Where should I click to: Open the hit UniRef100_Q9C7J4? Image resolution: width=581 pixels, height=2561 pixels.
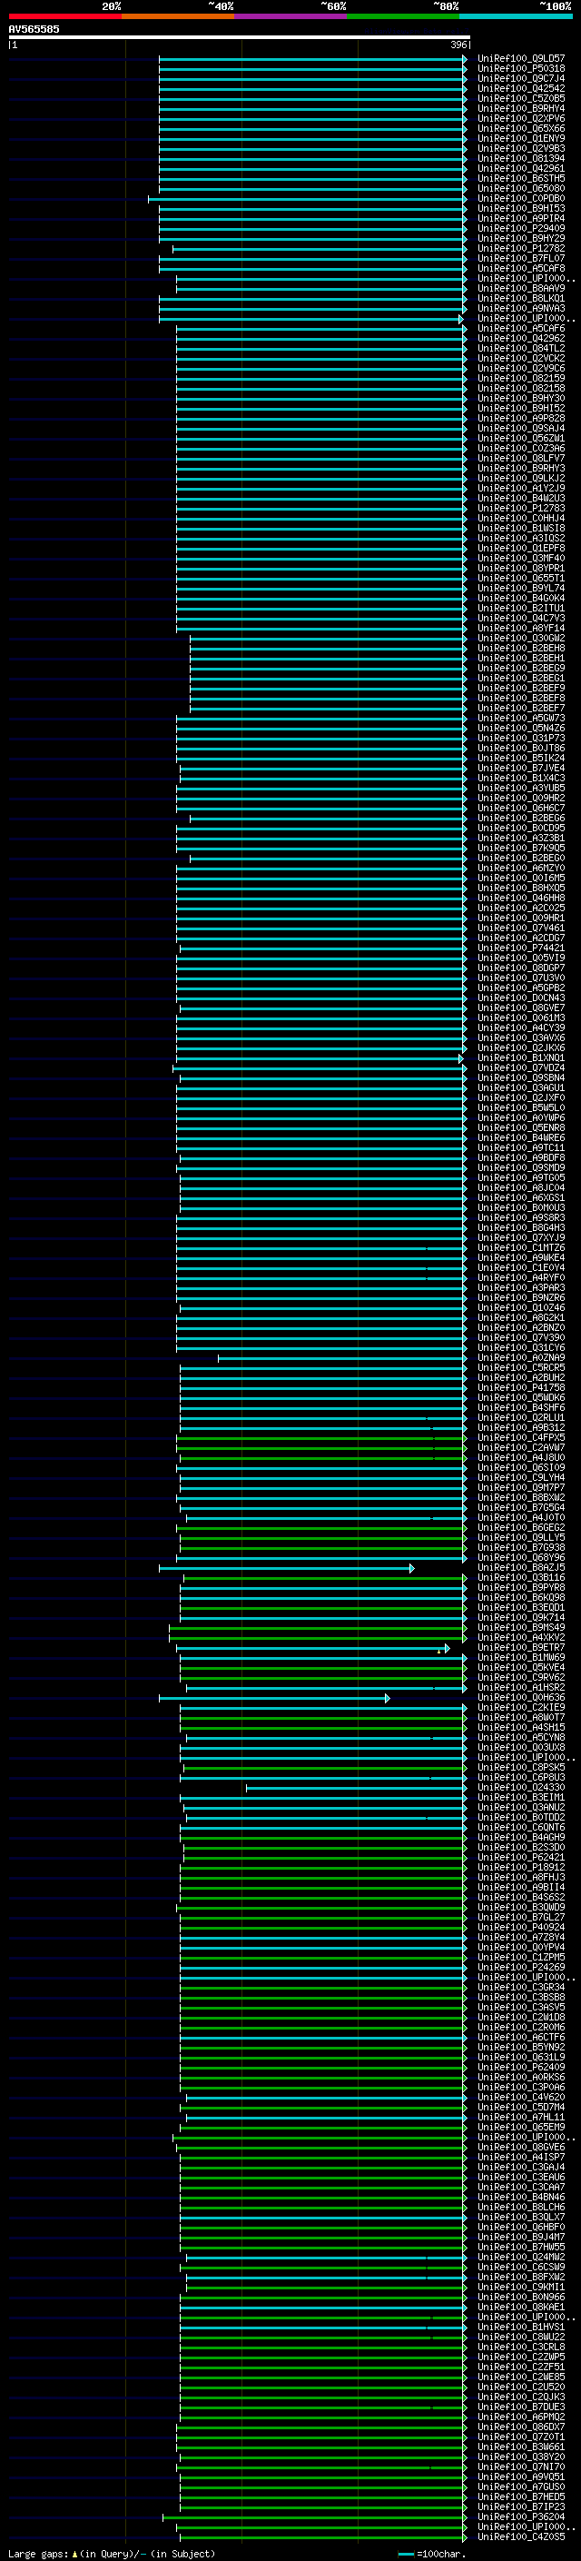pos(521,78)
